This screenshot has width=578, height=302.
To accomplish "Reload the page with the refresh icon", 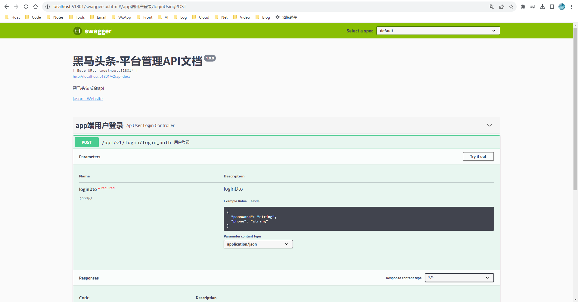I will pos(26,7).
